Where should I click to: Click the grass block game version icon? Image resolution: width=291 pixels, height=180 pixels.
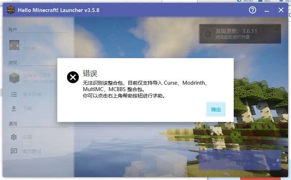[x=14, y=78]
